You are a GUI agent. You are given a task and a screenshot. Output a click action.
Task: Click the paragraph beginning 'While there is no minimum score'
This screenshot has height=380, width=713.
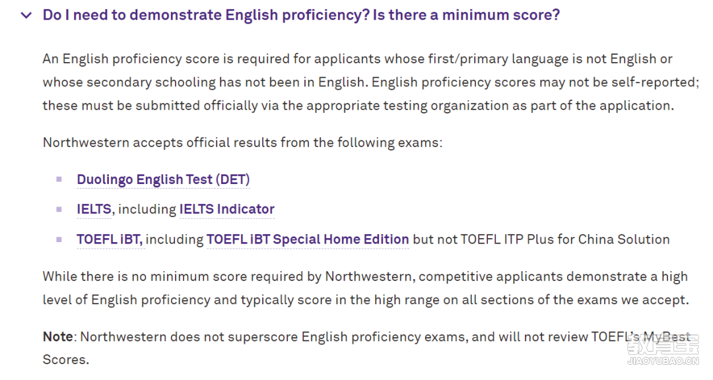[366, 288]
